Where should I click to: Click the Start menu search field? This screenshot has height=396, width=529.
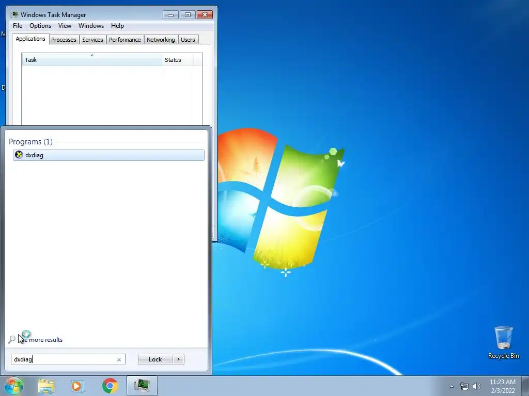[x=68, y=359]
